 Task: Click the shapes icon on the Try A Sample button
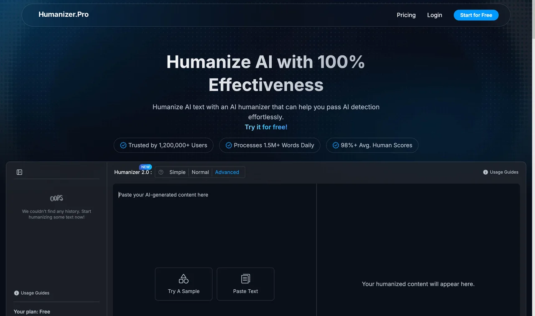click(183, 279)
